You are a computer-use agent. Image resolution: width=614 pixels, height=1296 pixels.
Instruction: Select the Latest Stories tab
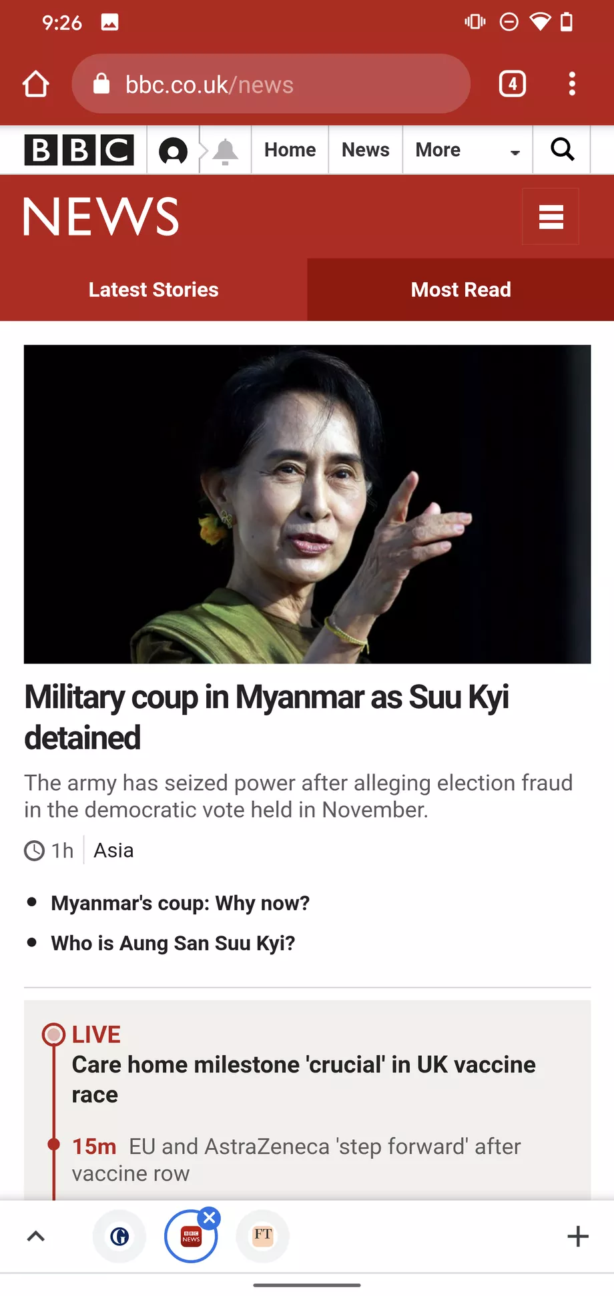(153, 290)
